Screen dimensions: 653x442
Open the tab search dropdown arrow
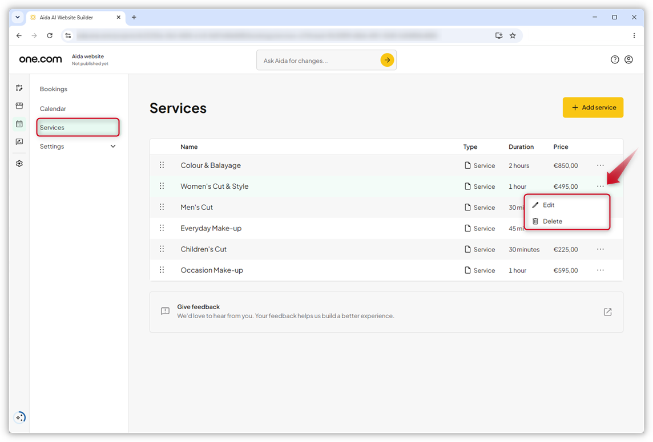[x=18, y=17]
